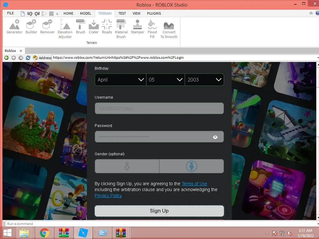Open the Elevation Adjuster tool
The width and height of the screenshot is (319, 239).
click(65, 29)
